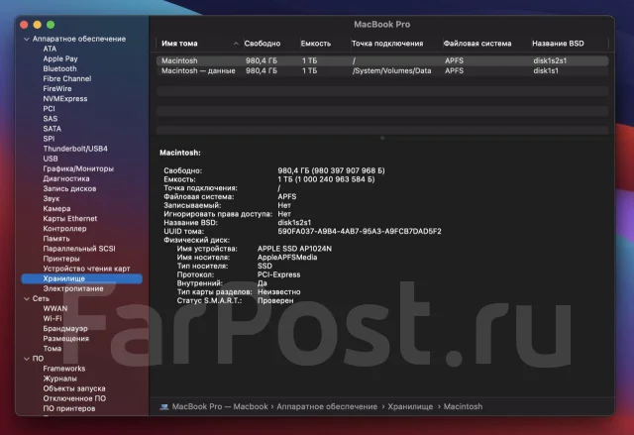Click /System/Volumes/Data mount point cell
The height and width of the screenshot is (435, 634).
pos(391,70)
